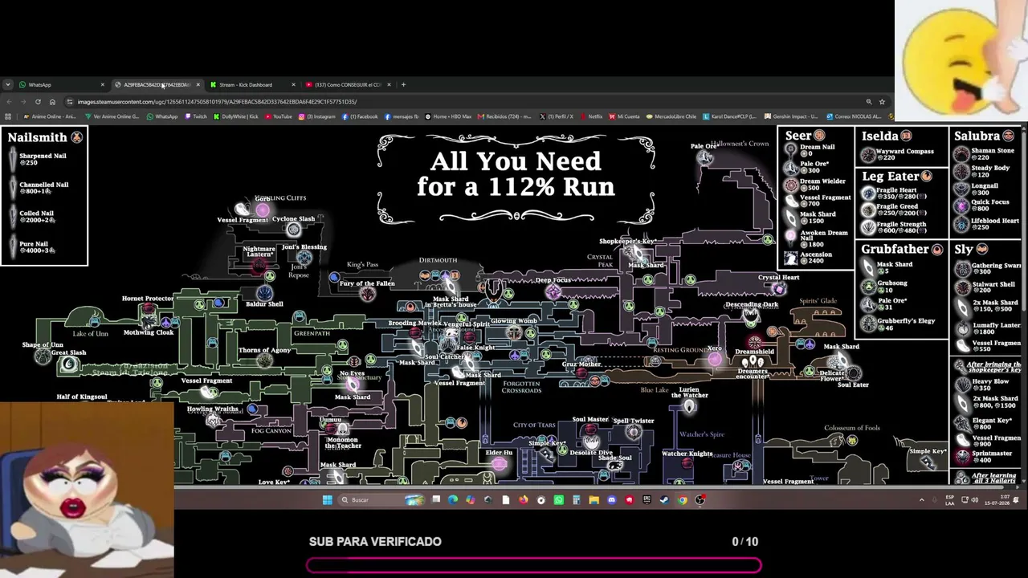Expand hidden system tray icons chevron

pos(921,500)
